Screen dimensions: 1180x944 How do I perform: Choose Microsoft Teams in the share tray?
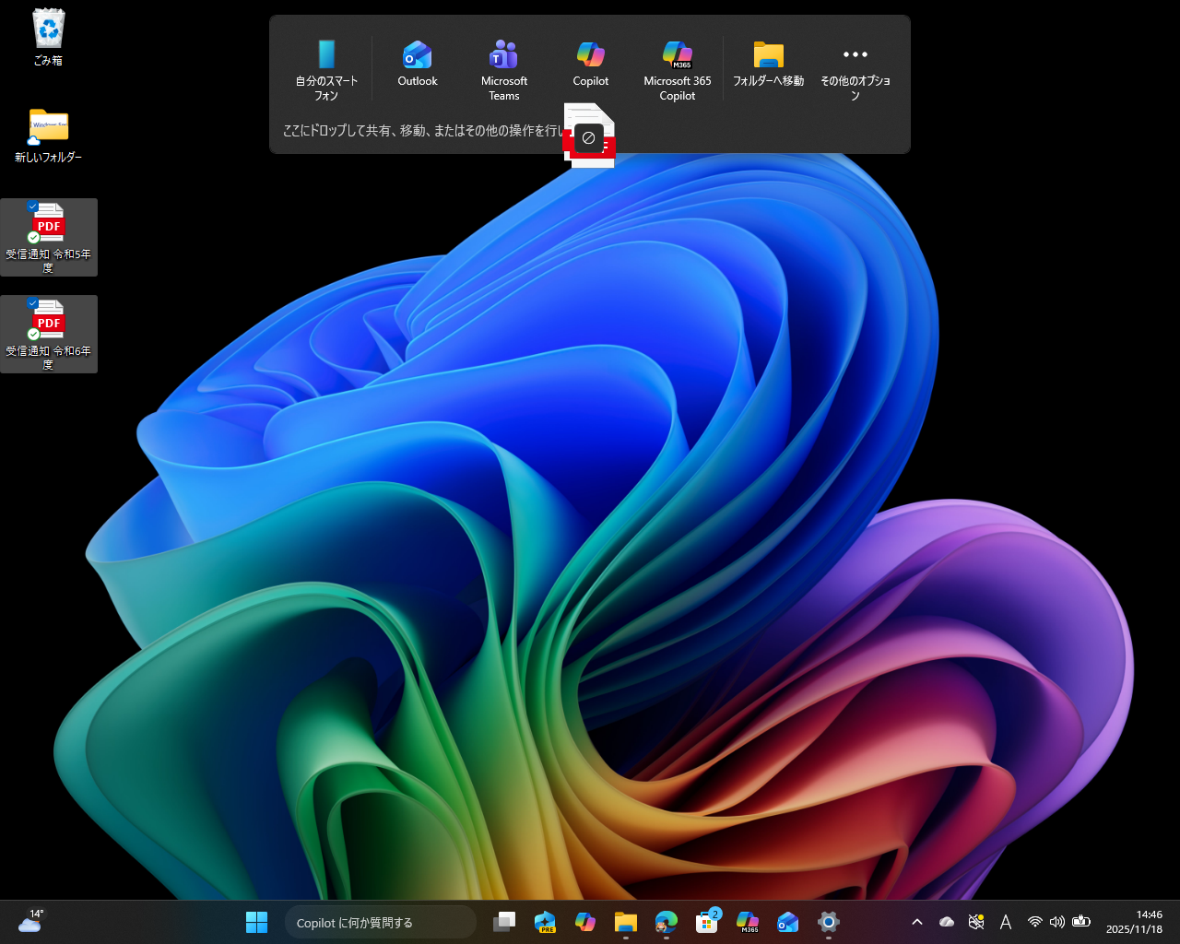pyautogui.click(x=504, y=69)
